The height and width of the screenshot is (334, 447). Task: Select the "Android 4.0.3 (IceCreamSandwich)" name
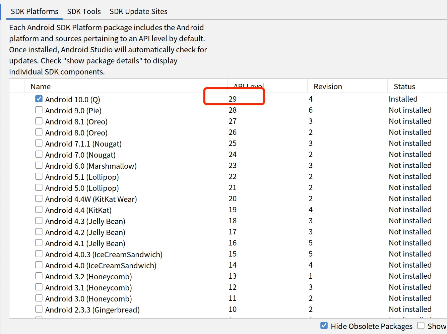[x=104, y=255]
